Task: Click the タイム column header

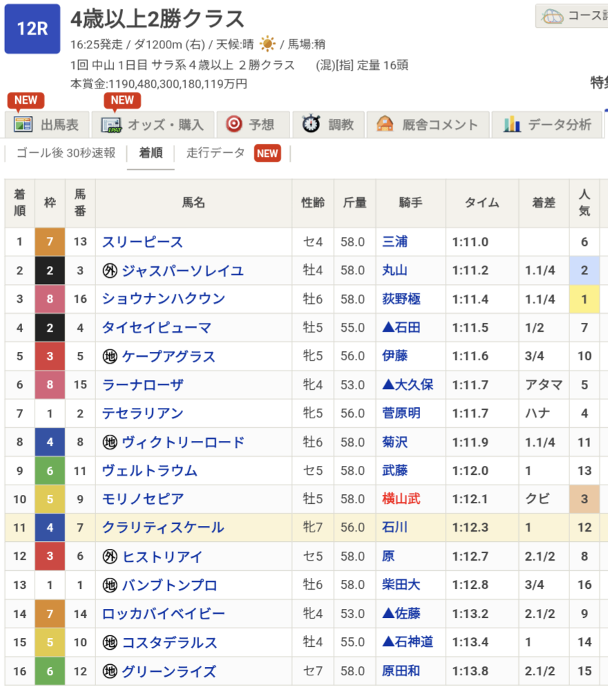Action: (482, 203)
